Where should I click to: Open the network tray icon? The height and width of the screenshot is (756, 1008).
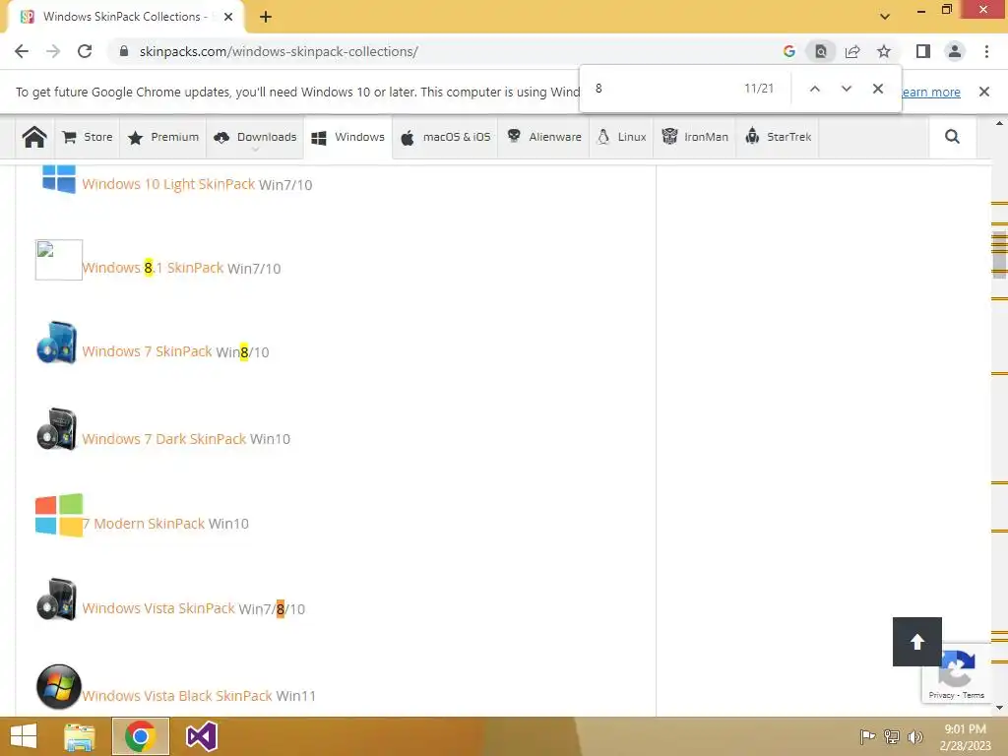click(x=892, y=736)
